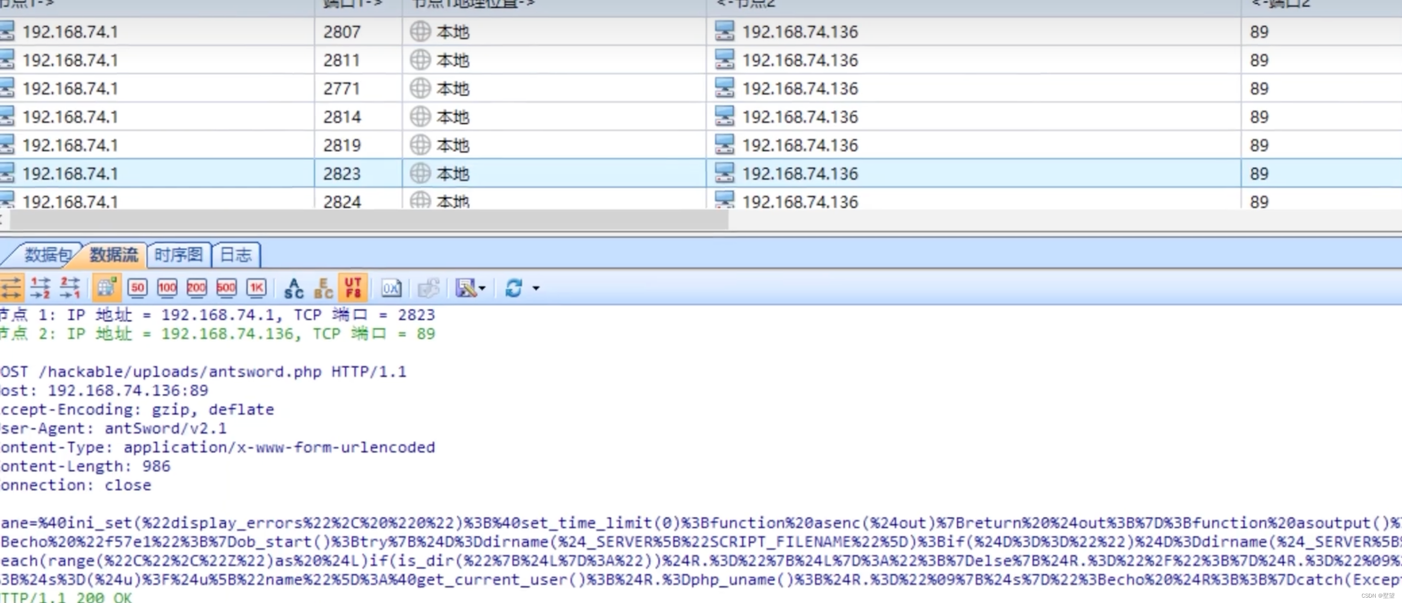This screenshot has width=1402, height=603.
Task: Click the Content-Length: 986 line
Action: pos(85,467)
